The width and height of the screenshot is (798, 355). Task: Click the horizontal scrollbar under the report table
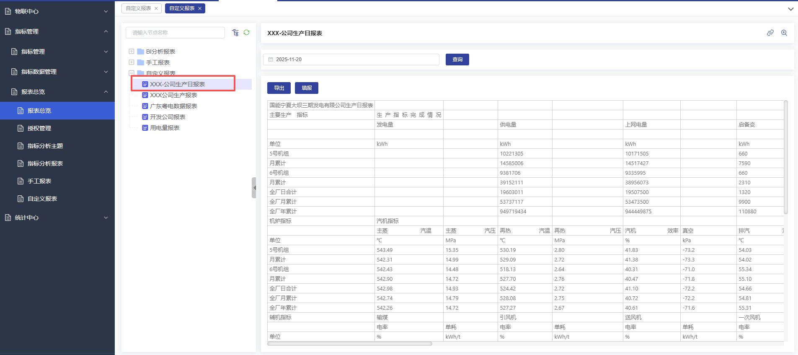tap(350, 344)
